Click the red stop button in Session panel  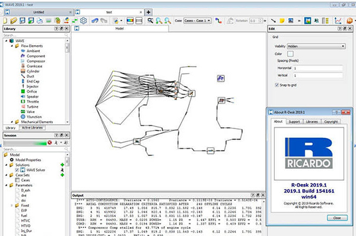point(50,143)
